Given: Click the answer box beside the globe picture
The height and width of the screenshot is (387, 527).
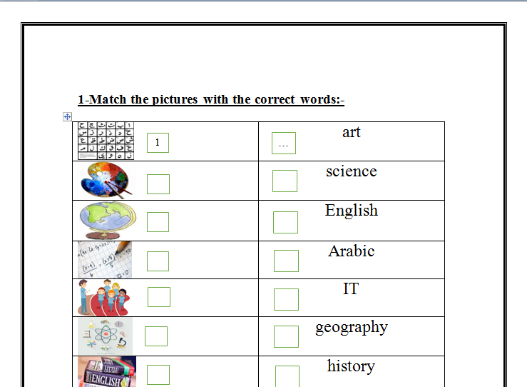Looking at the screenshot, I should tap(158, 222).
